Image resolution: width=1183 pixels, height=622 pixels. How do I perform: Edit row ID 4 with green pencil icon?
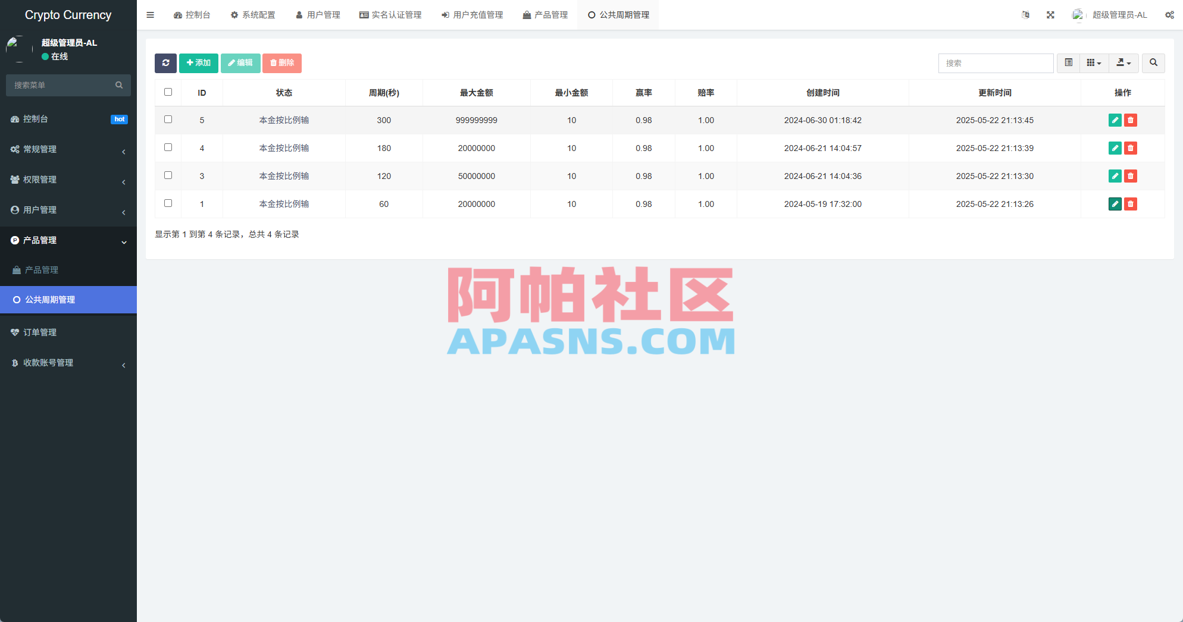(1115, 148)
